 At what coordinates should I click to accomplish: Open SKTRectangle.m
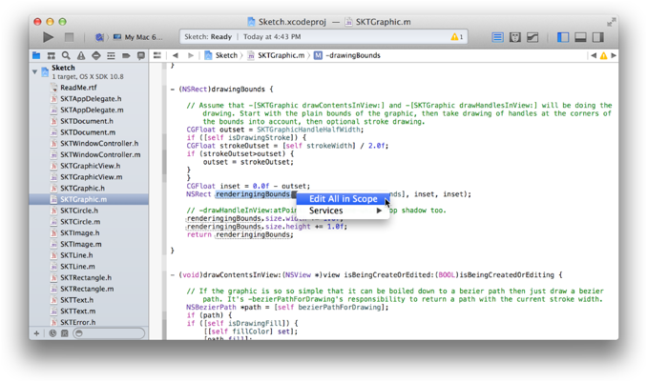click(x=89, y=289)
